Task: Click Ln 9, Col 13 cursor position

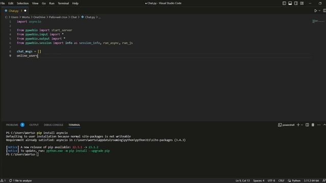Action: 242,181
